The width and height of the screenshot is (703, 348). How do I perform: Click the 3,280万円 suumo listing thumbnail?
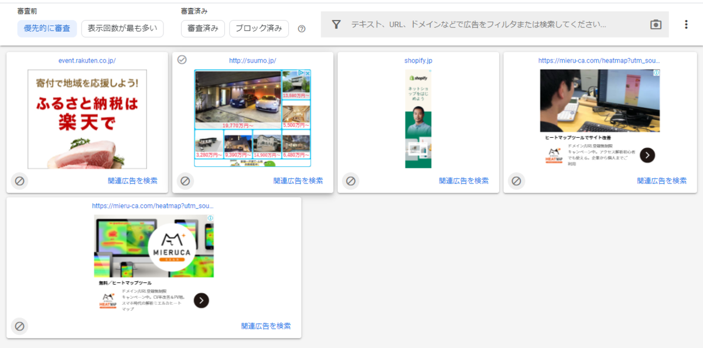coord(209,145)
